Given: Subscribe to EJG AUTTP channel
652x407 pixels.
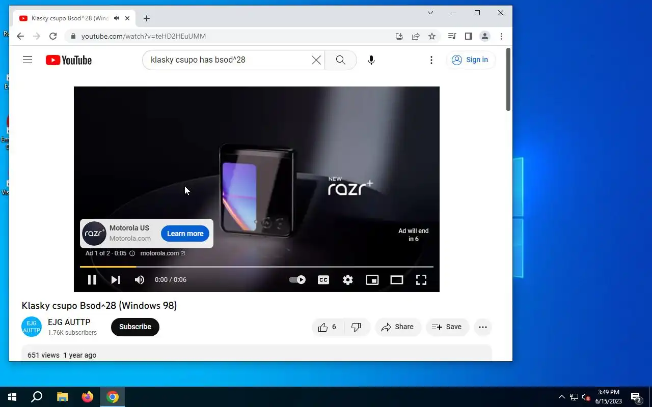Looking at the screenshot, I should (x=135, y=327).
